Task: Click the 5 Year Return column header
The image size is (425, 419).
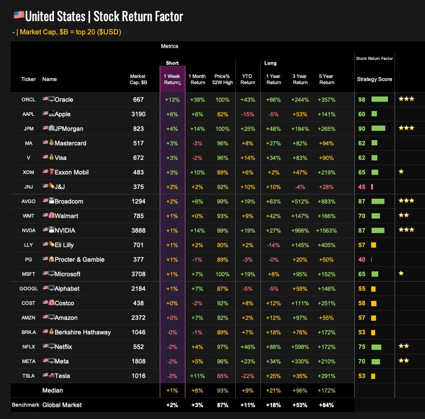Action: (326, 79)
